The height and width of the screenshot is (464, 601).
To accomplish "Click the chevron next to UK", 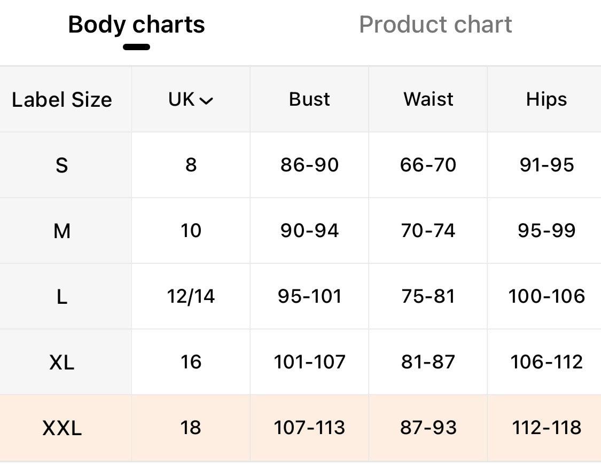I will [x=206, y=101].
